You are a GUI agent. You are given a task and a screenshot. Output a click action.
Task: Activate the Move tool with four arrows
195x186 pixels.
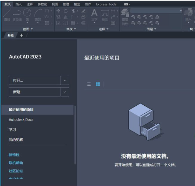[58, 11]
